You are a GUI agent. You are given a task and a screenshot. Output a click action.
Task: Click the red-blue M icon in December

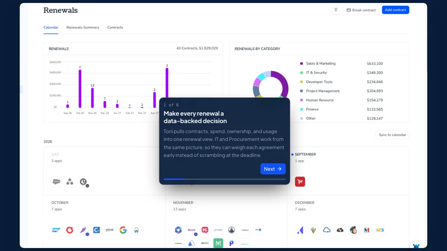click(x=367, y=230)
